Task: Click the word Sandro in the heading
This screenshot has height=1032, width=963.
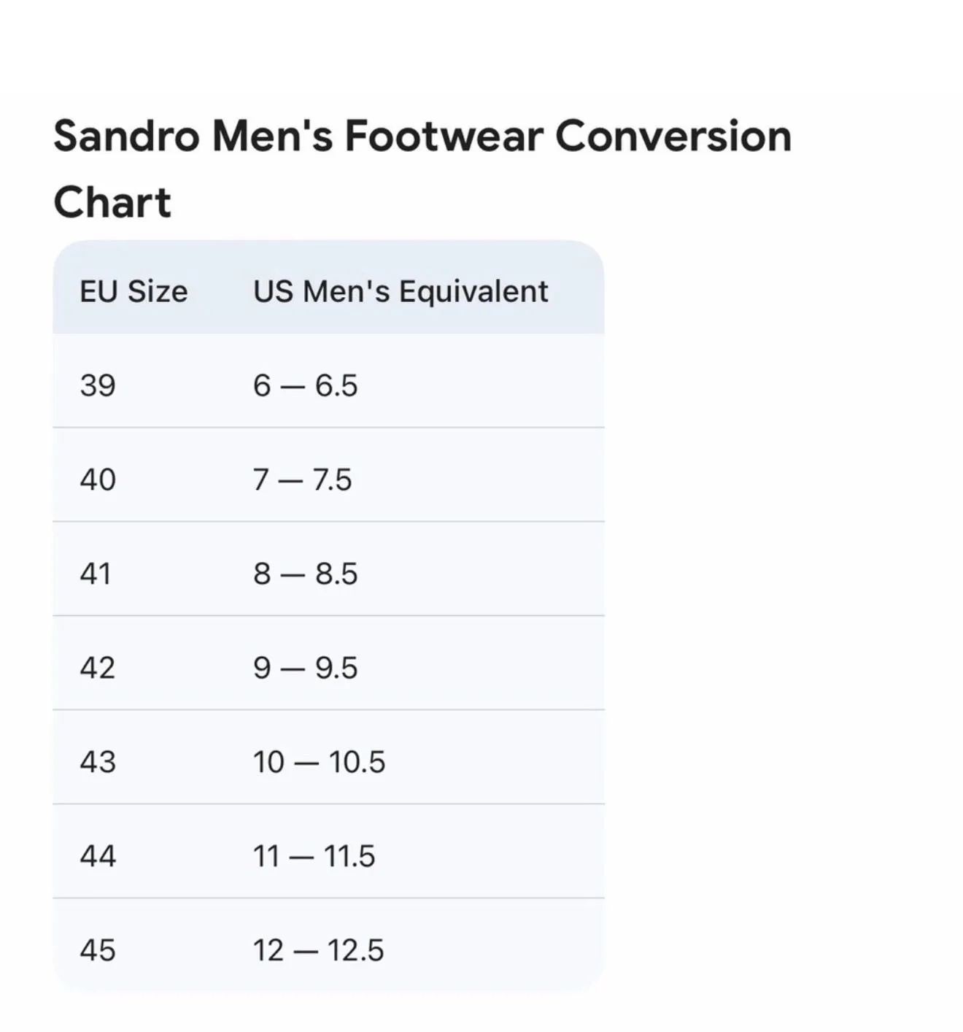Action: [x=126, y=136]
